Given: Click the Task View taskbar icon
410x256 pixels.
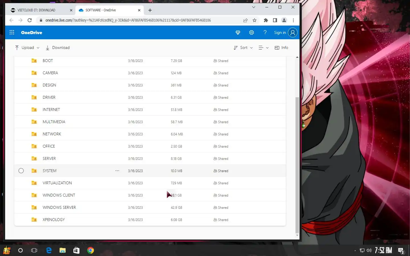Looking at the screenshot, I should 34,250.
